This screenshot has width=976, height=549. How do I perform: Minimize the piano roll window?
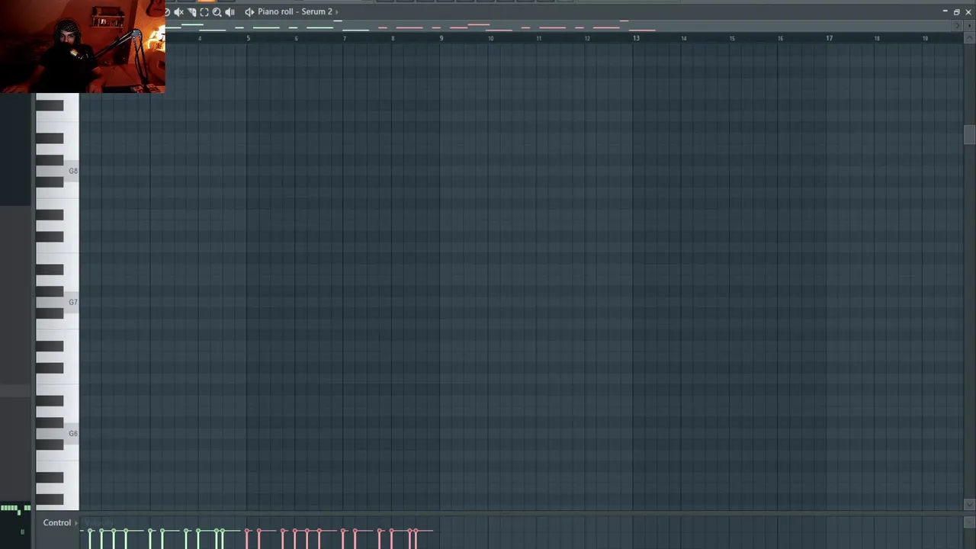click(945, 11)
